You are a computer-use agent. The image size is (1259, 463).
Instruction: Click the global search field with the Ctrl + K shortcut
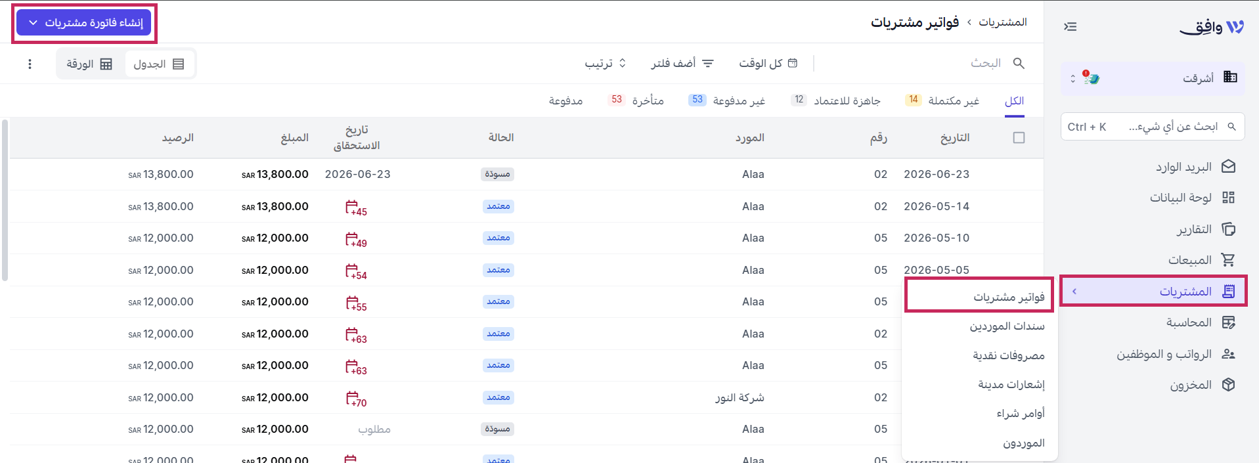(1153, 127)
